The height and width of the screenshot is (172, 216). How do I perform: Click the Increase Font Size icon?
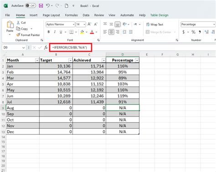[89, 24]
